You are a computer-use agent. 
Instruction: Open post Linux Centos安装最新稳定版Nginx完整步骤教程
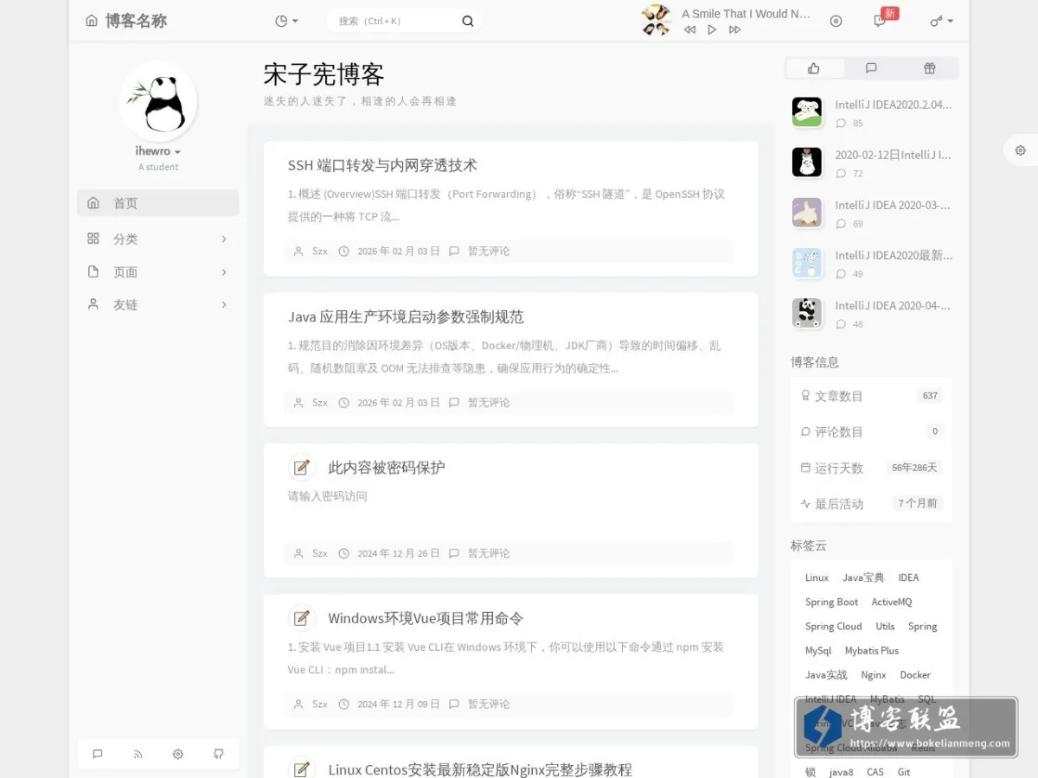click(480, 769)
